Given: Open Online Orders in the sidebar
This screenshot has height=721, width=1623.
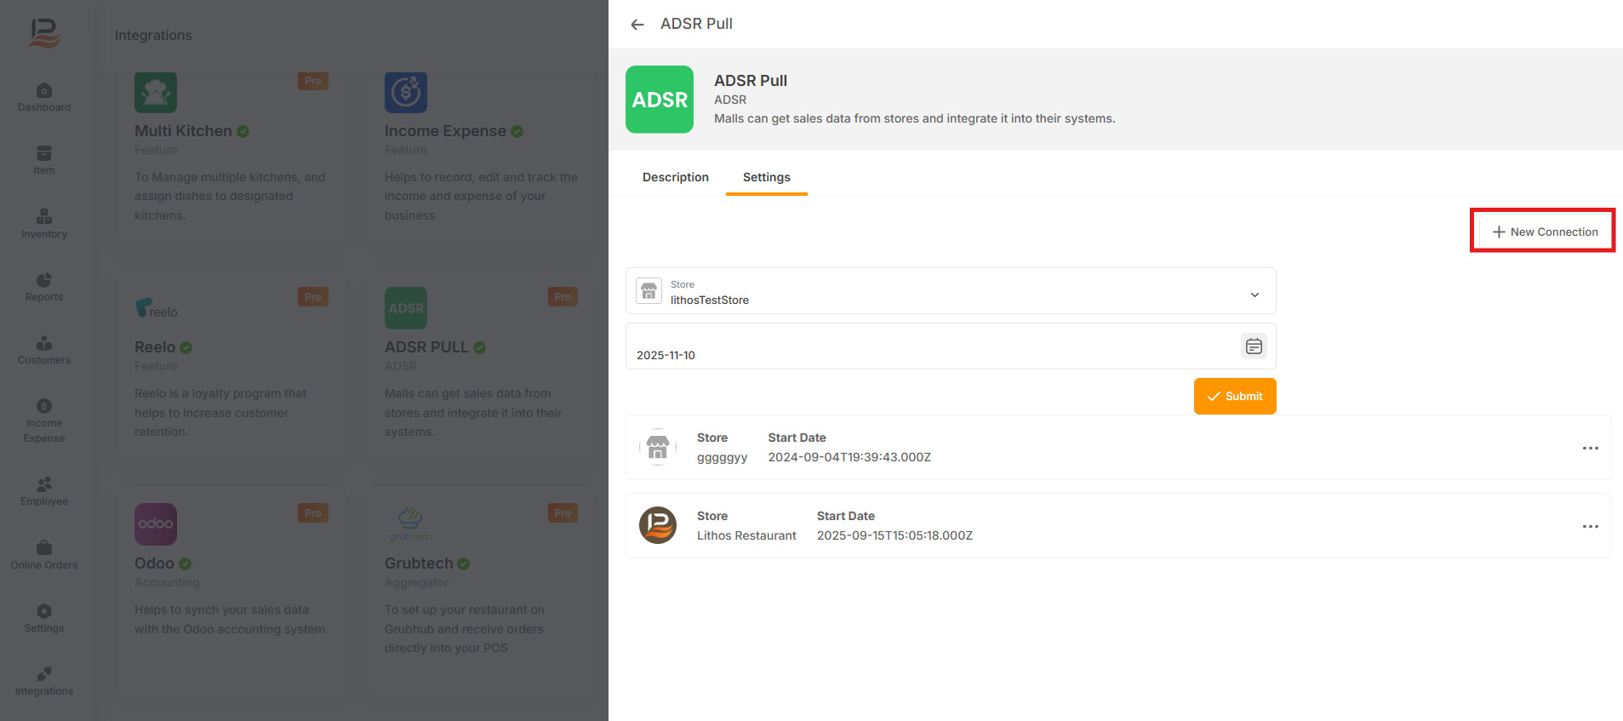Looking at the screenshot, I should (x=44, y=555).
